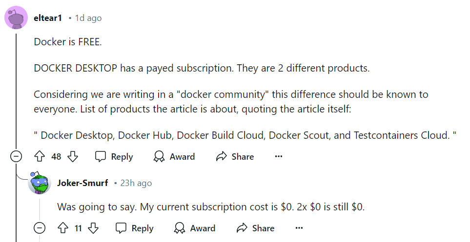Image resolution: width=470 pixels, height=242 pixels.
Task: Open Joker-Smurf username link
Action: point(82,183)
